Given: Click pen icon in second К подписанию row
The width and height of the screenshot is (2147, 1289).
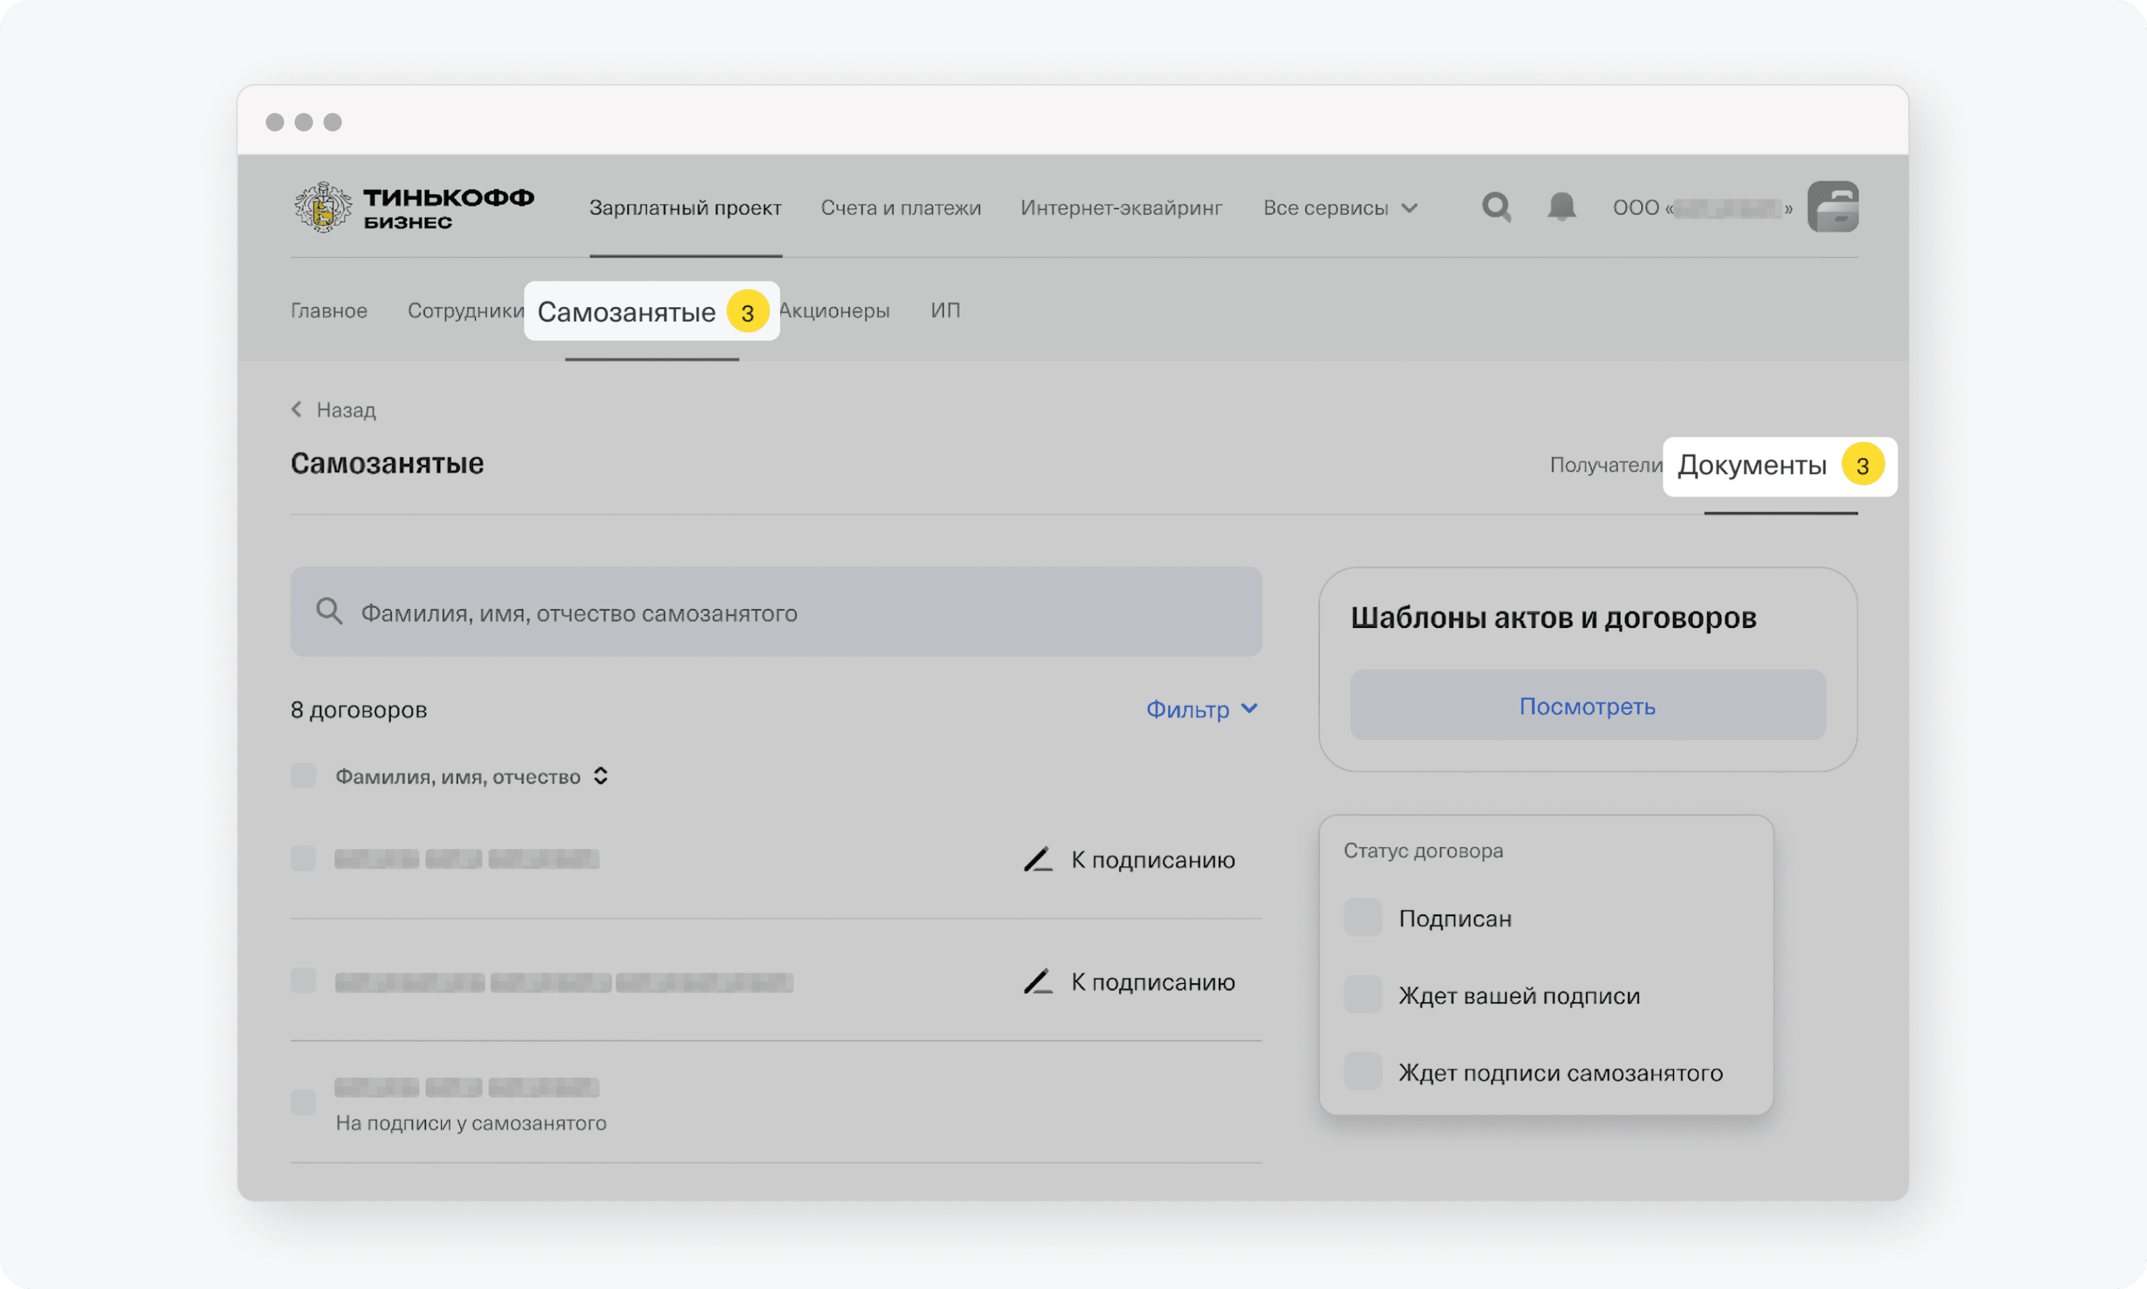Looking at the screenshot, I should coord(1038,983).
